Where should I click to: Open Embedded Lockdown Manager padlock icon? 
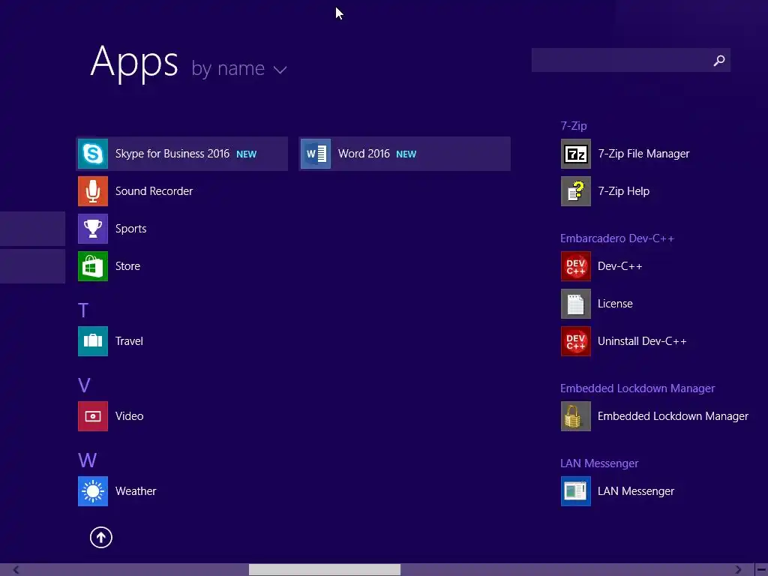(x=575, y=416)
